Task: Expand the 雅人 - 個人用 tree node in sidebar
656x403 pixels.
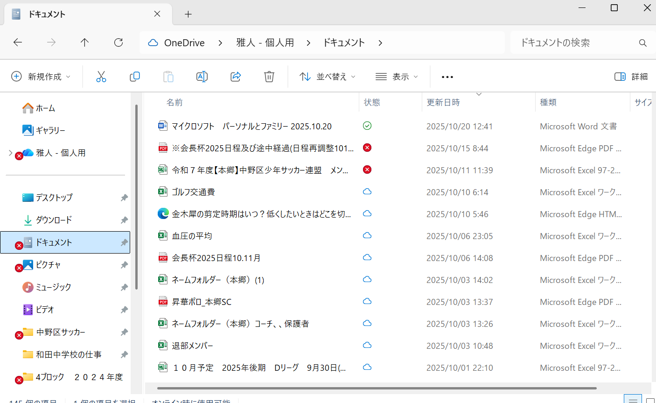Action: point(10,153)
